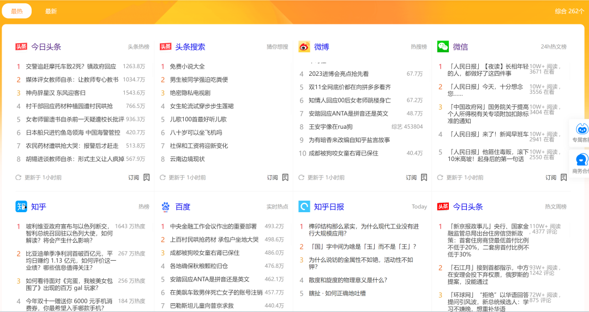This screenshot has width=589, height=312.
Task: Click the 综合 262个 count label
Action: click(569, 11)
